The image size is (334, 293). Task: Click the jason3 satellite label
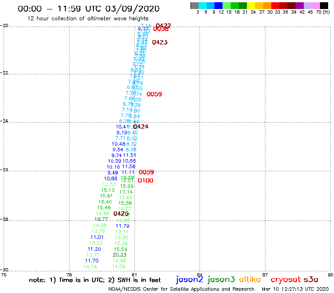221,279
